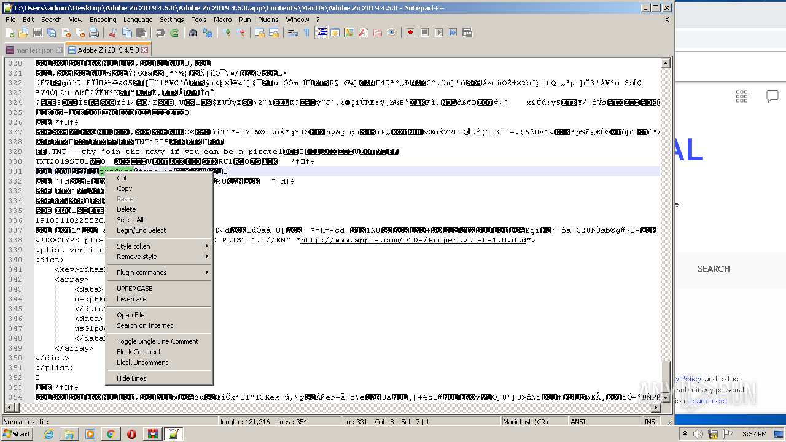Image resolution: width=786 pixels, height=442 pixels.
Task: Print the document via the printer icon
Action: 94,33
